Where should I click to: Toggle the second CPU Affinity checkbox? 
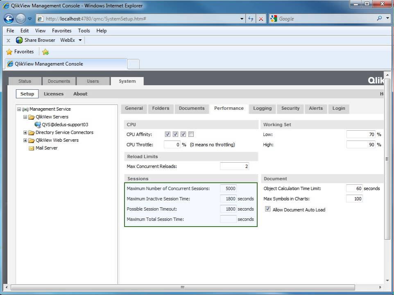(175, 134)
